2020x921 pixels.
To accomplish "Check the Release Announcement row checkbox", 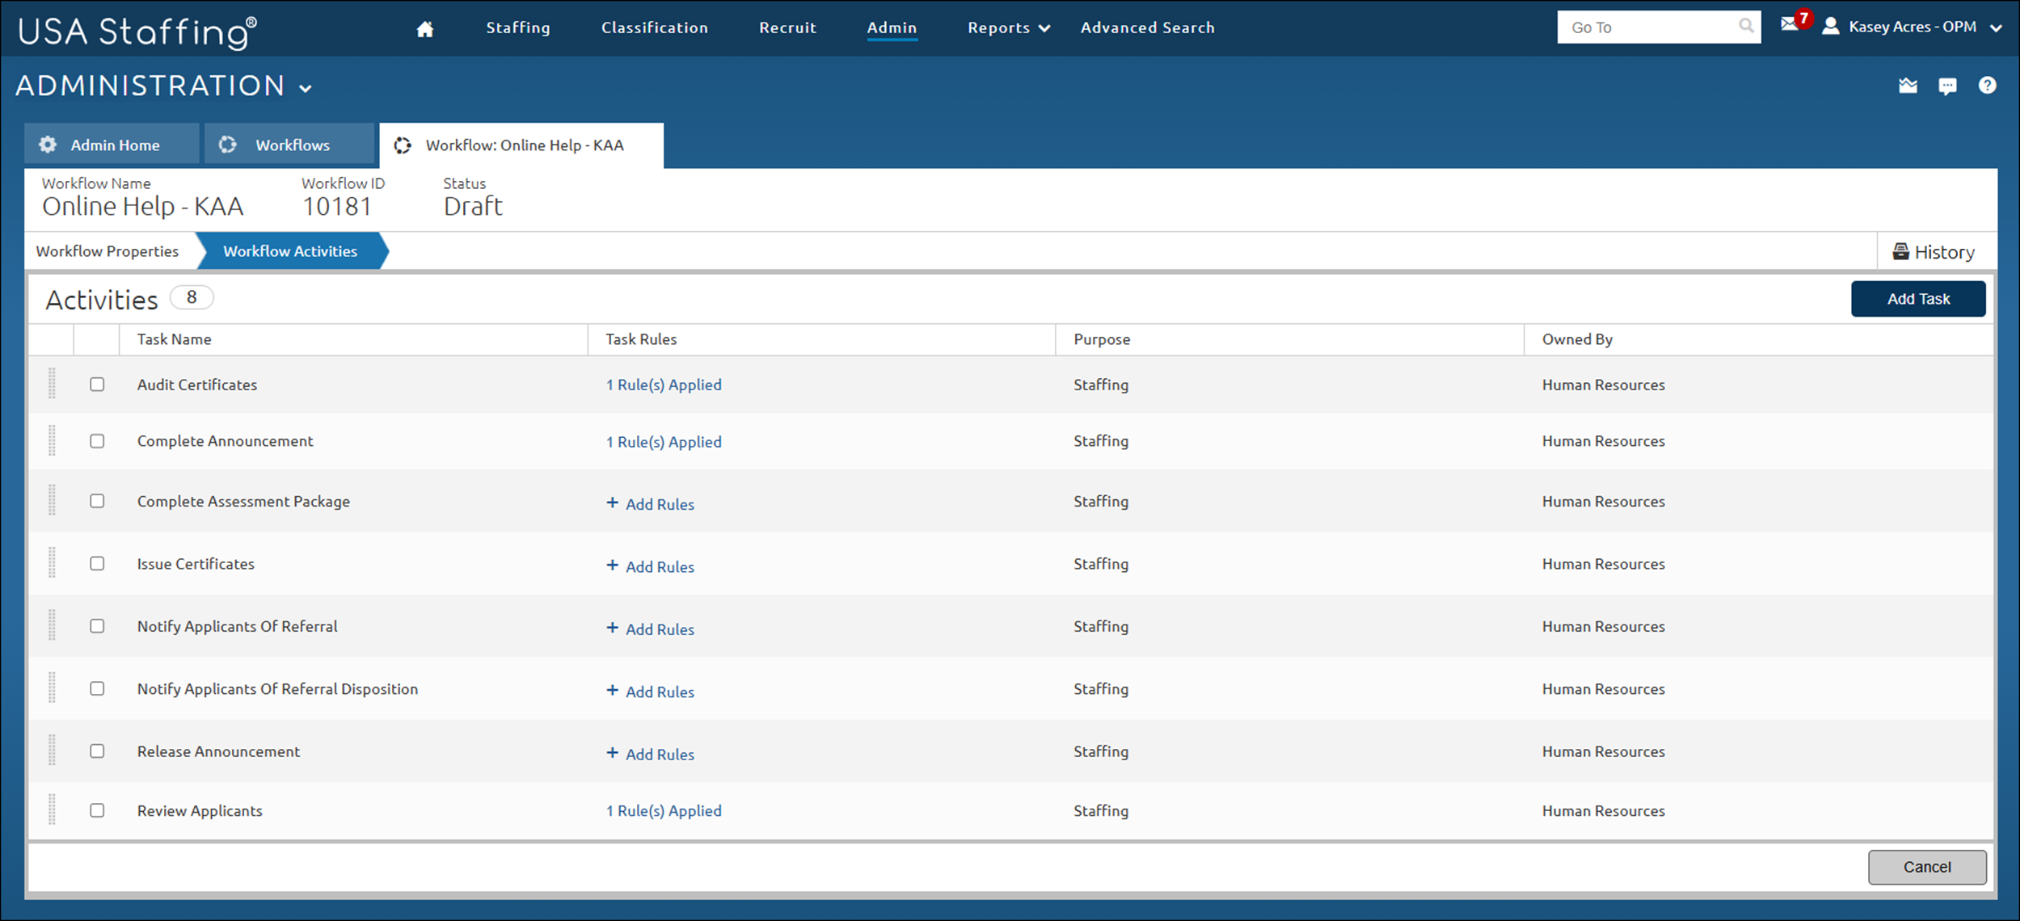I will (97, 751).
